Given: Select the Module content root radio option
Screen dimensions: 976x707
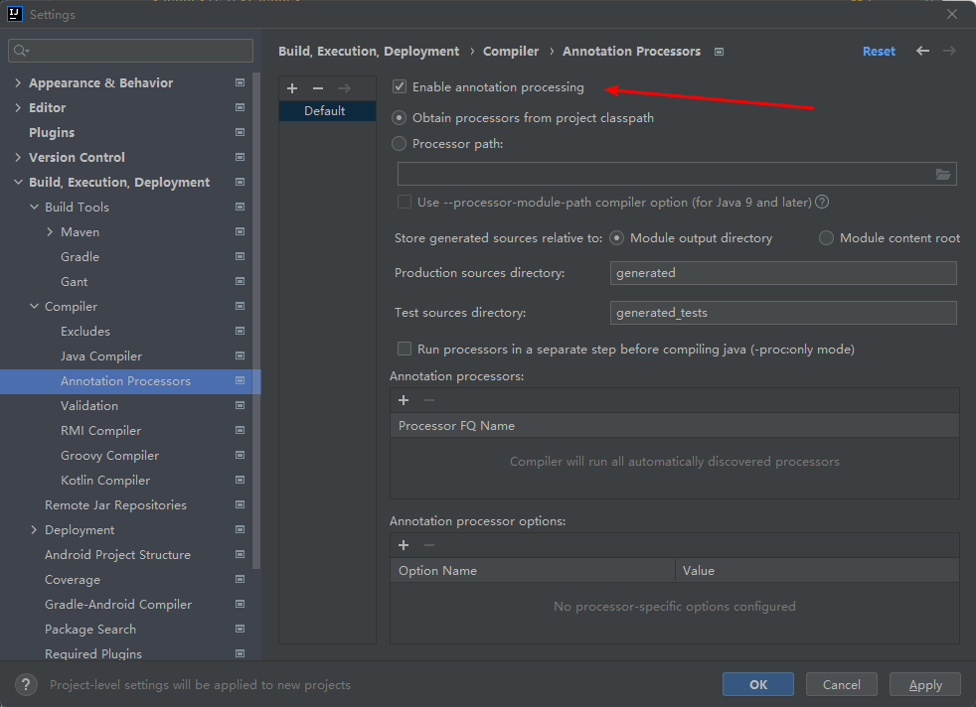Looking at the screenshot, I should pyautogui.click(x=826, y=238).
